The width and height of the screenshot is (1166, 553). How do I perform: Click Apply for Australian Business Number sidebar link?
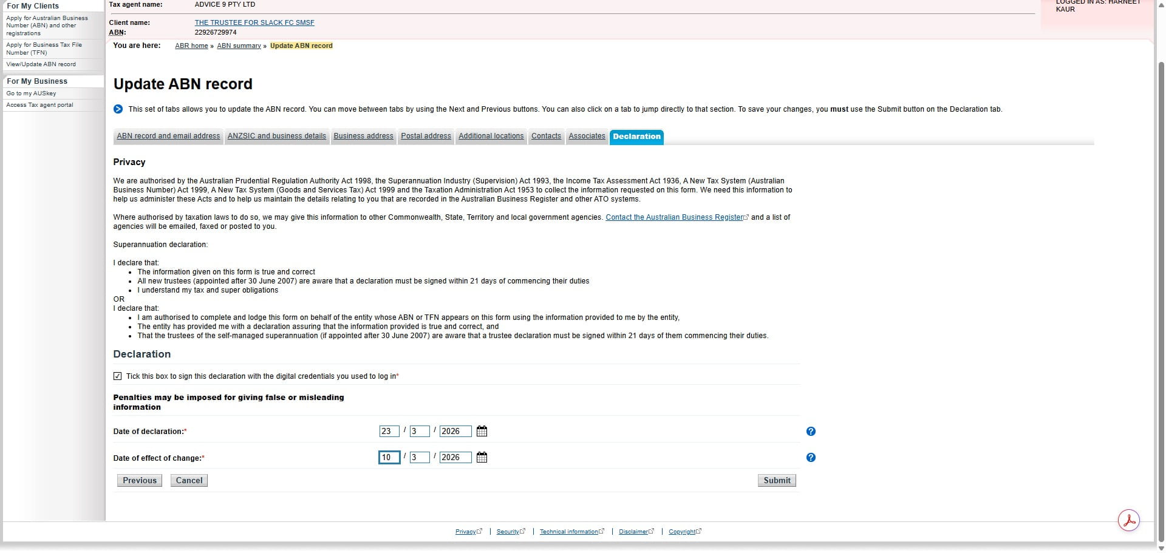click(x=47, y=25)
